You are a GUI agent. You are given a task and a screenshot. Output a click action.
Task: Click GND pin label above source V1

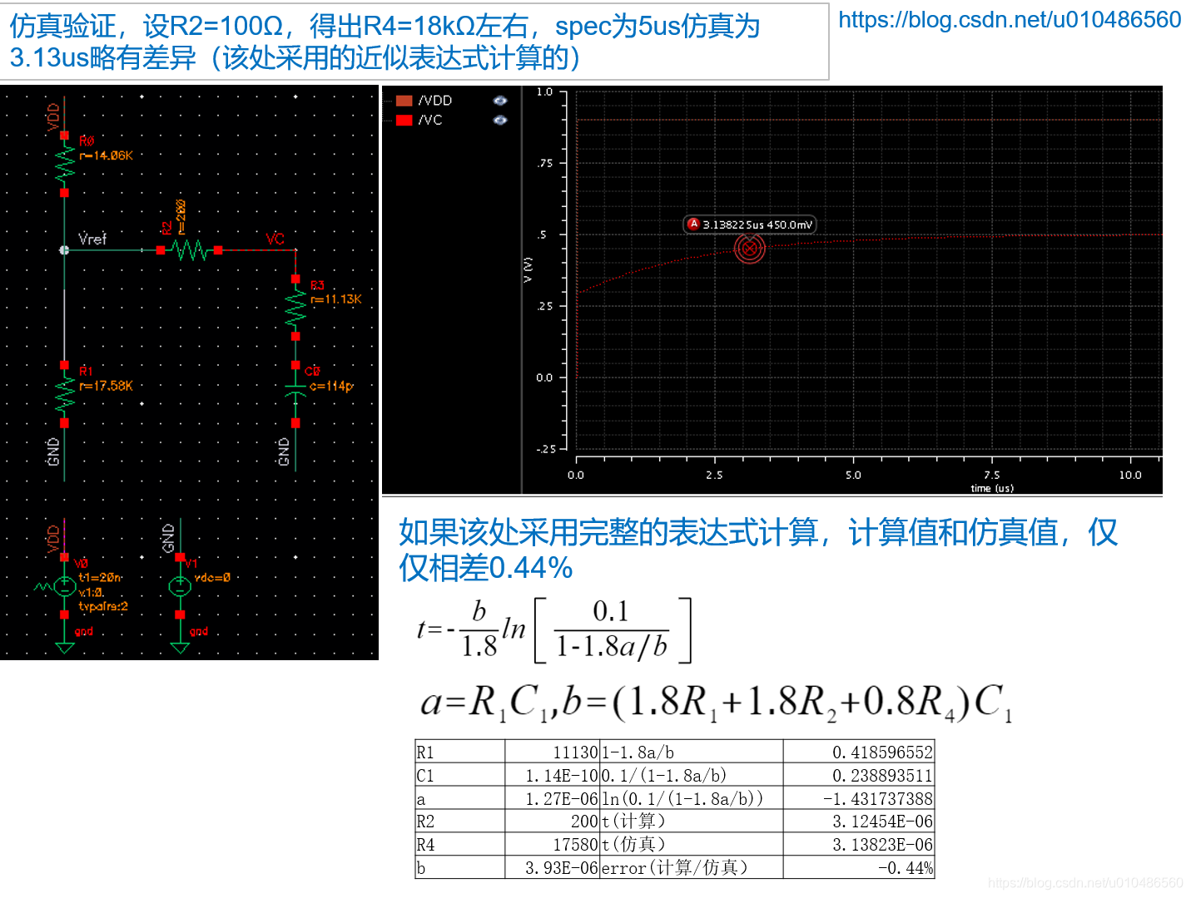tap(168, 539)
